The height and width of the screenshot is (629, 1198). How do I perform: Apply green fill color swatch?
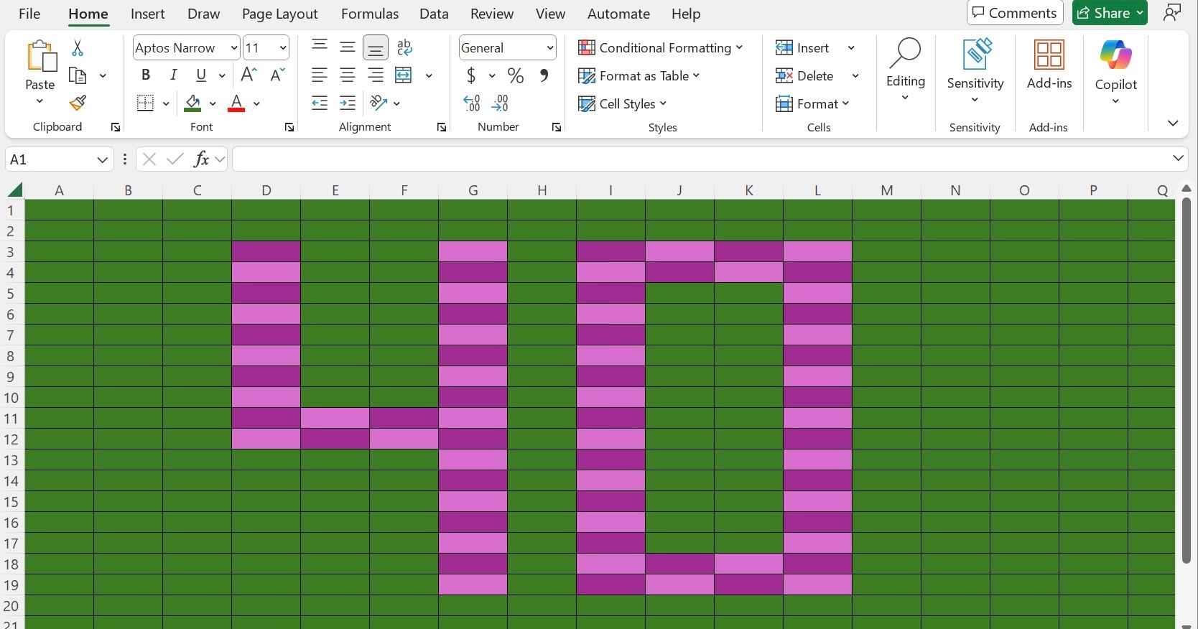coord(192,103)
